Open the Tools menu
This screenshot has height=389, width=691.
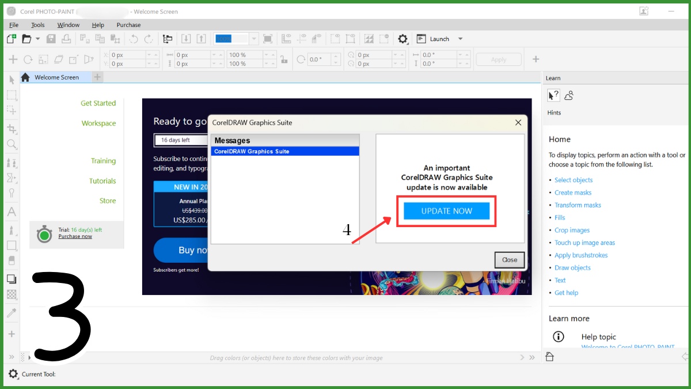[x=38, y=25]
